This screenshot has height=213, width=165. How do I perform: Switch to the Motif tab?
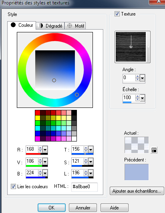click(x=75, y=26)
